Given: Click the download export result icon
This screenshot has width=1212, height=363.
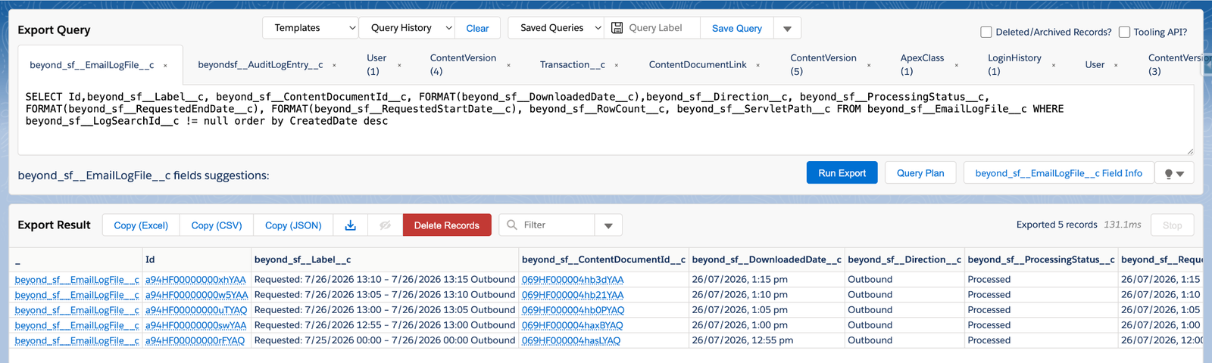Looking at the screenshot, I should (350, 225).
